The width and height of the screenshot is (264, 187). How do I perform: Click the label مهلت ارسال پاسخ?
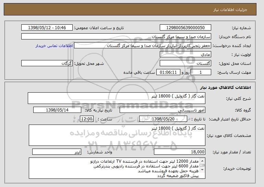pos(234,73)
